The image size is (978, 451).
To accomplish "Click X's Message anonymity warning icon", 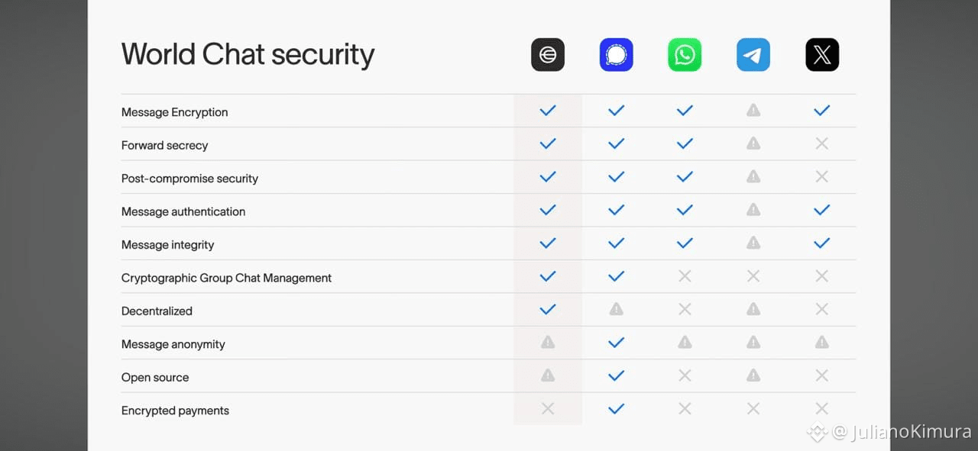I will click(822, 343).
